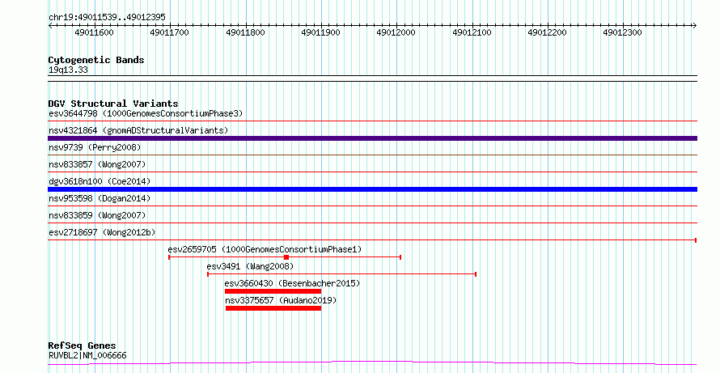Screen dimensions: 720x373
Task: Open variant esv2718697 (Wong2012b)
Action: (x=102, y=232)
